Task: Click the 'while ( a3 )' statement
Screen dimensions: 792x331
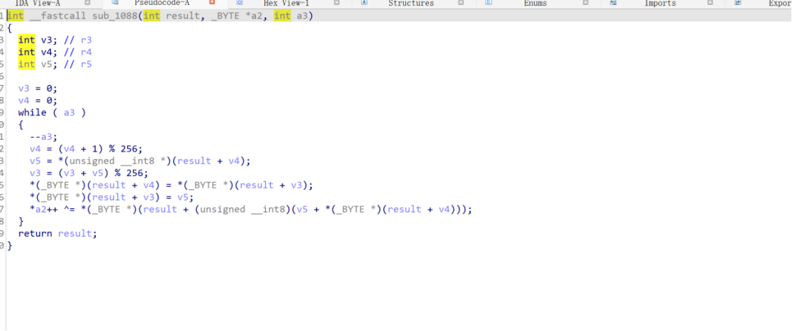Action: (52, 112)
